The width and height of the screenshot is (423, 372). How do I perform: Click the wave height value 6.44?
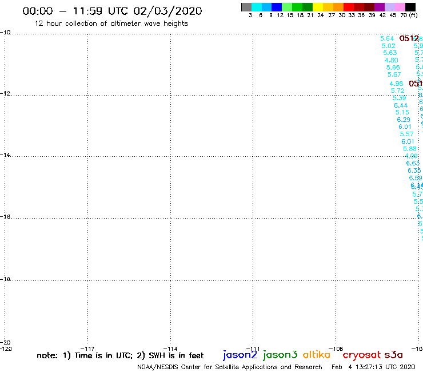401,105
